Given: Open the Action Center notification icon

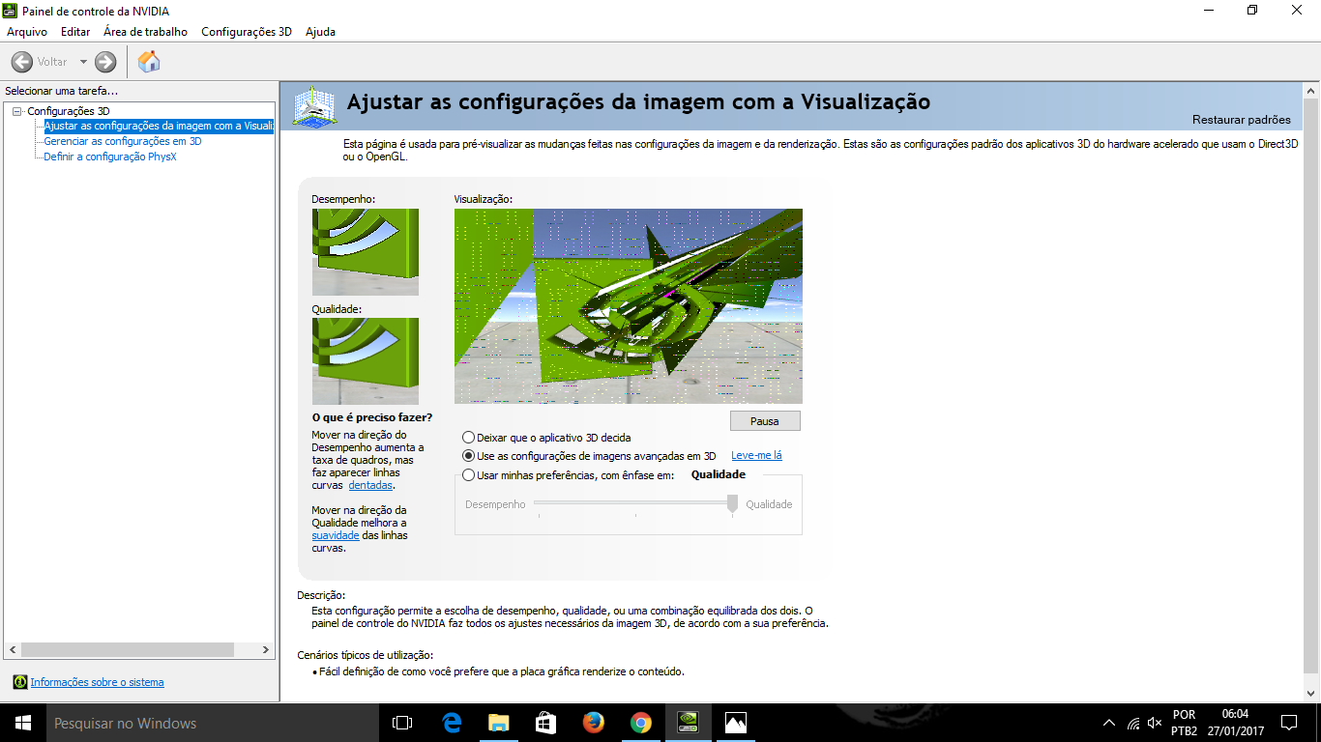Looking at the screenshot, I should point(1289,723).
